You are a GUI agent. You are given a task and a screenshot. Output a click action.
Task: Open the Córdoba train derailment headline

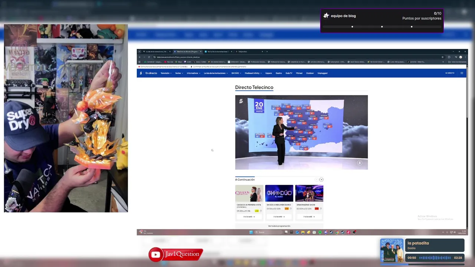pyautogui.click(x=165, y=67)
